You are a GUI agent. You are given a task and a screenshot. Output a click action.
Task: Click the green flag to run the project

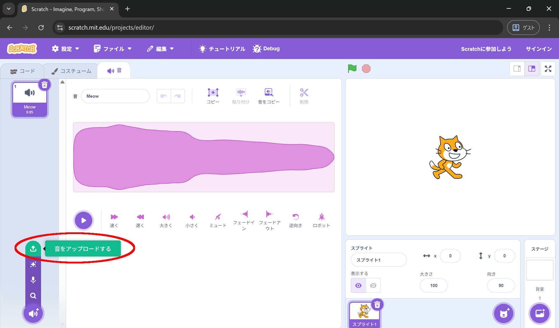point(352,69)
